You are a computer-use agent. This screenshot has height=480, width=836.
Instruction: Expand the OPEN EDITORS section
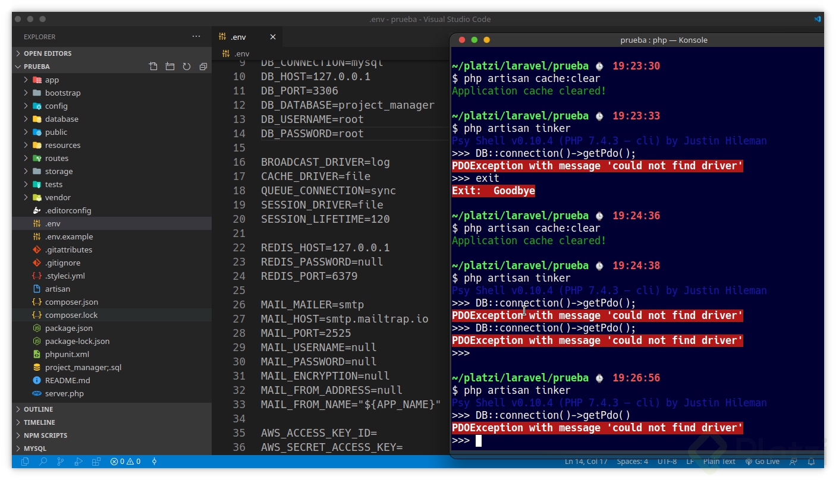coord(112,53)
